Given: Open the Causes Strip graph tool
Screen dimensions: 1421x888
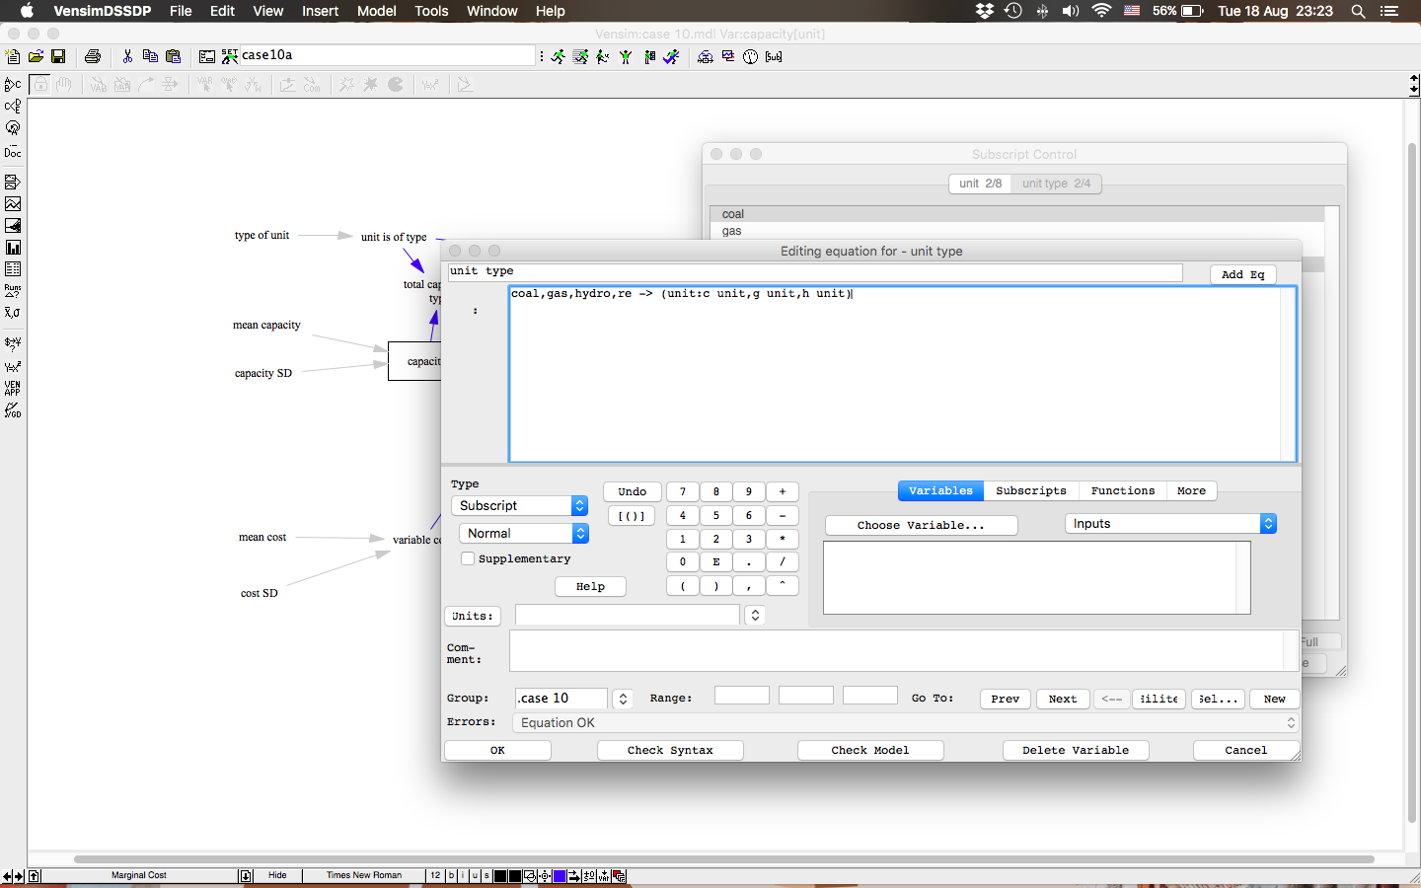Looking at the screenshot, I should tap(13, 182).
